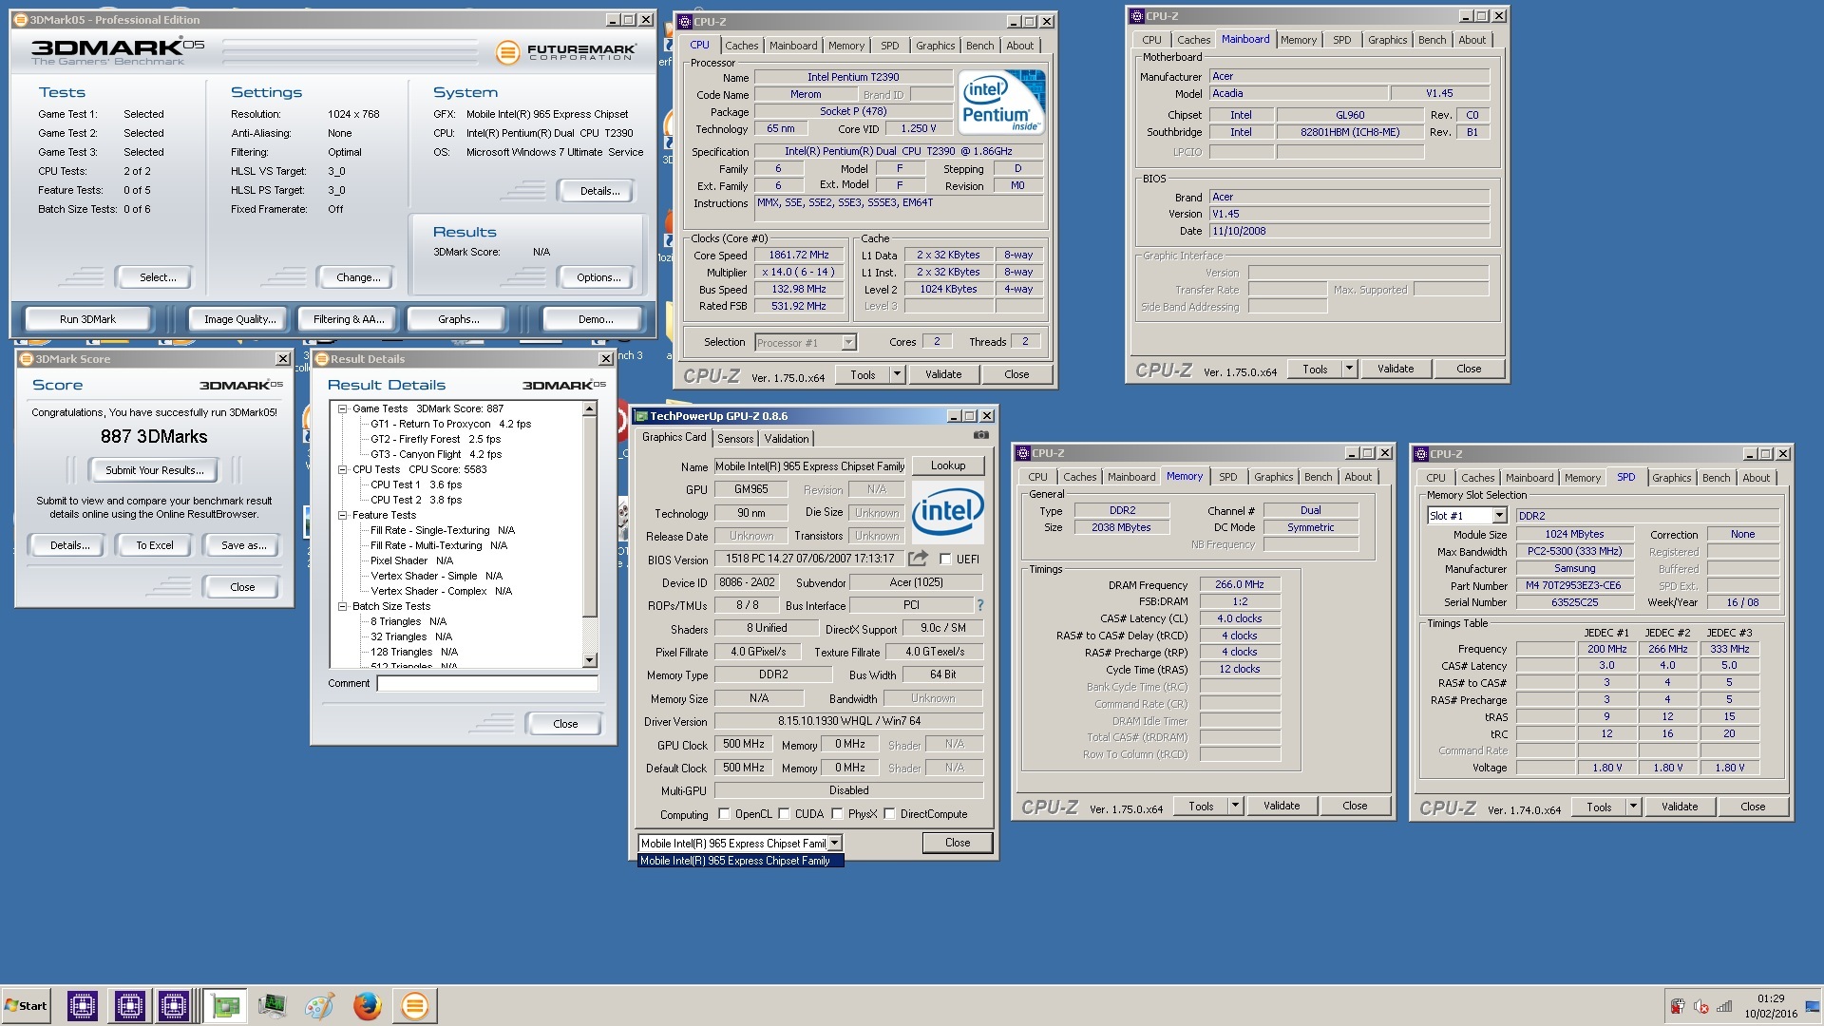This screenshot has width=1824, height=1026.
Task: Click Validate button in CPU-Z Memory window
Action: click(1282, 806)
